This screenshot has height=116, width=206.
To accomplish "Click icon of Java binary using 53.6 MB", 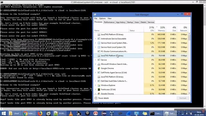I will pos(99,77).
